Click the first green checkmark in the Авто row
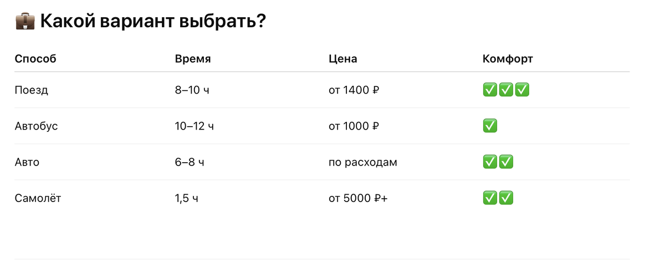Screen dimensions: 665x274 (x=490, y=162)
